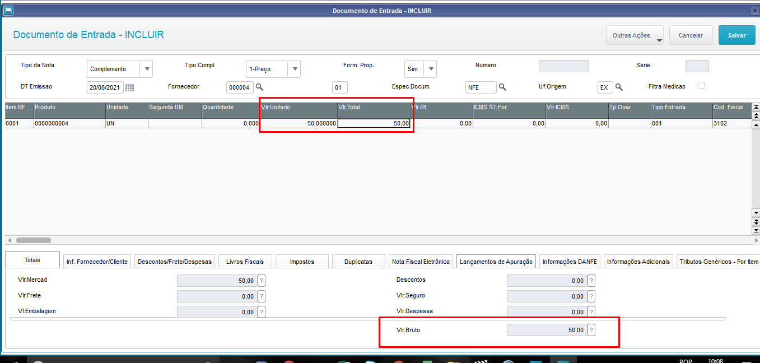The height and width of the screenshot is (363, 760).
Task: Open the Uf.Origem search lookup icon
Action: click(x=619, y=87)
